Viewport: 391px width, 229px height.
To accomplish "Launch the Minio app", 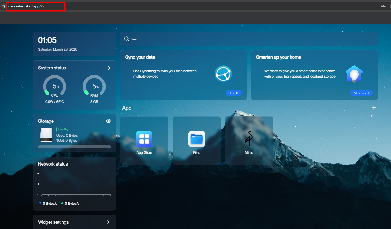I will coord(249,139).
